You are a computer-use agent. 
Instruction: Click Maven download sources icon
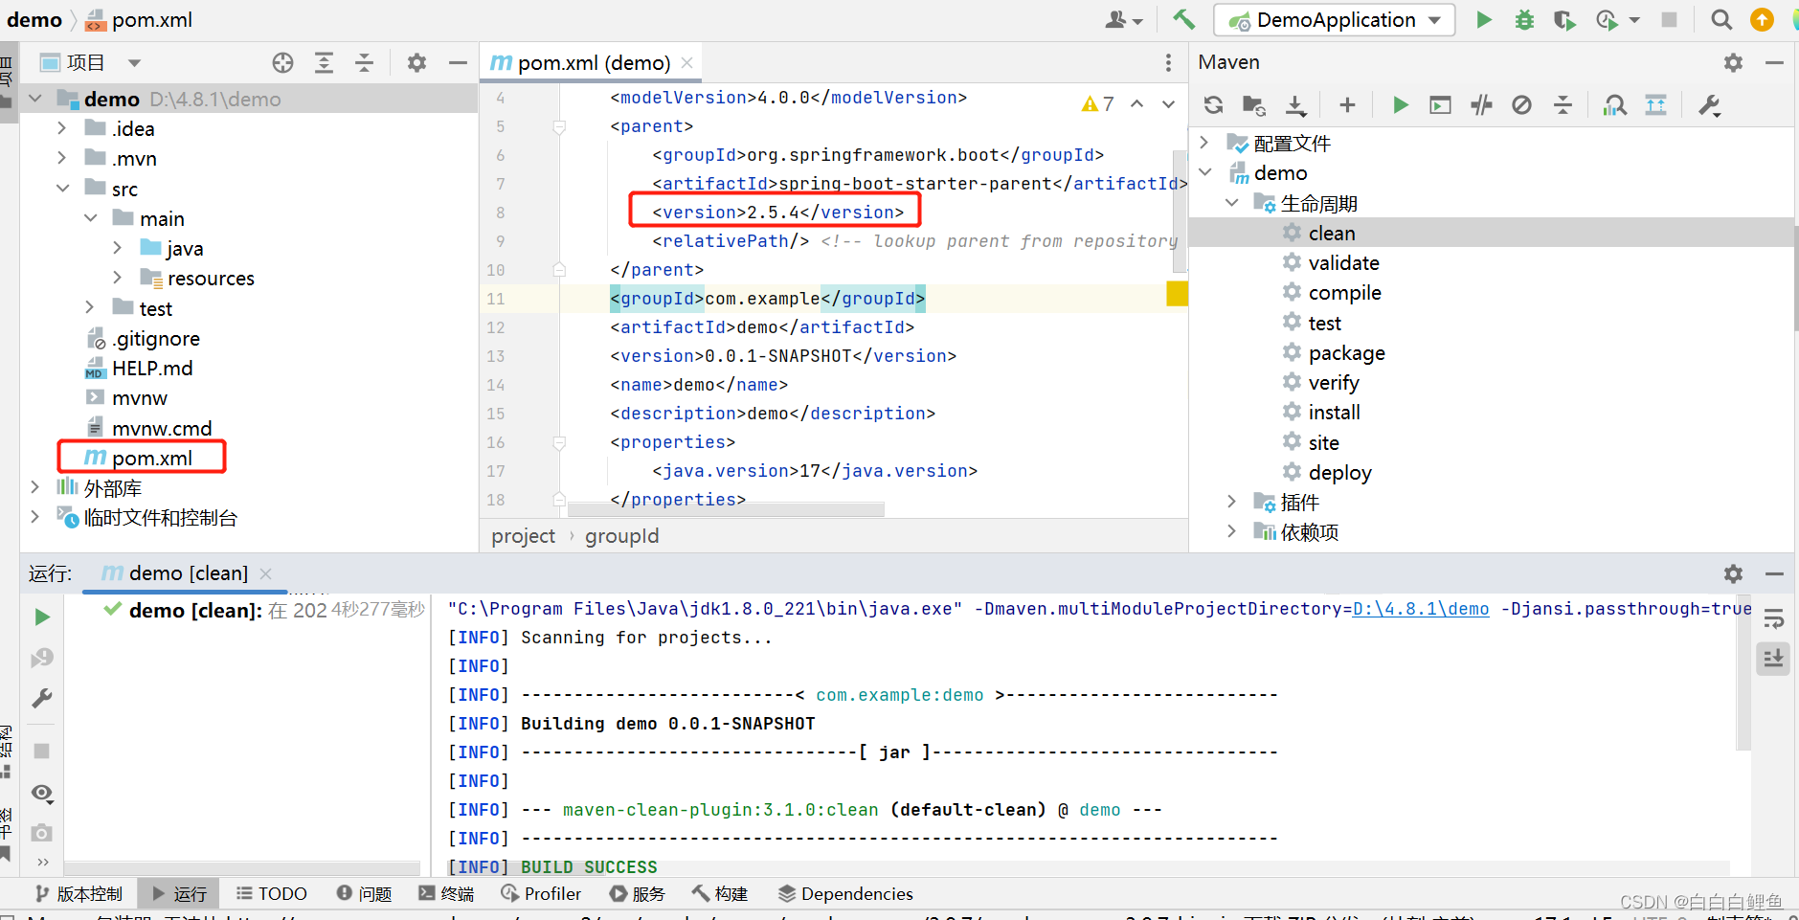(x=1295, y=105)
